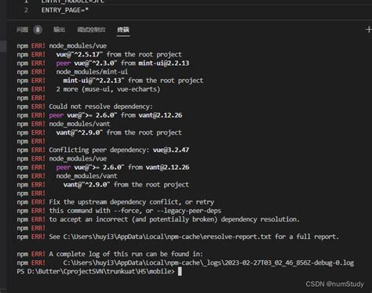Open the 问题 (Problems) tab
Viewport: 372px width, 293px height.
(x=22, y=30)
